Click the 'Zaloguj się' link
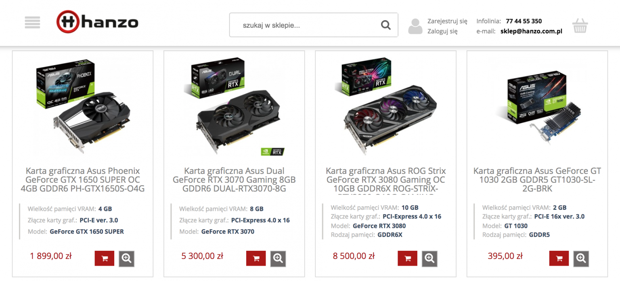 [442, 31]
